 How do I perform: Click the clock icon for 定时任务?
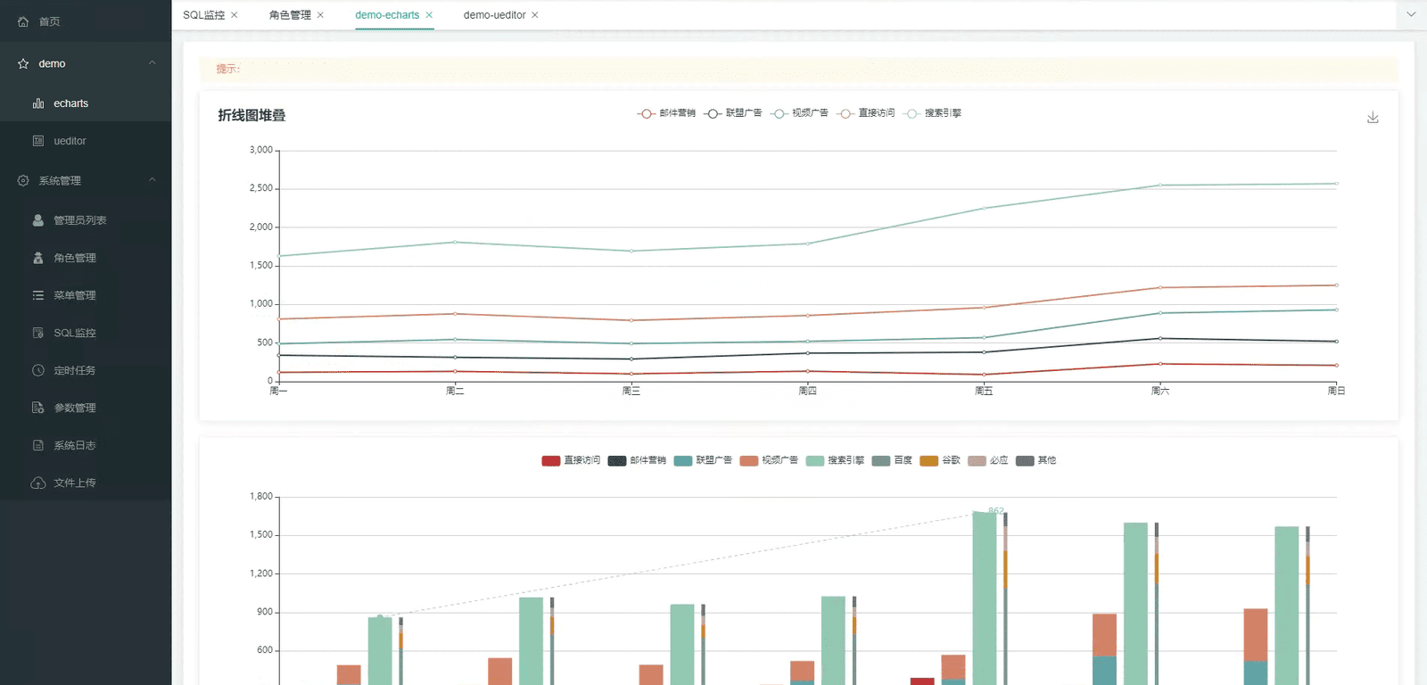click(38, 370)
